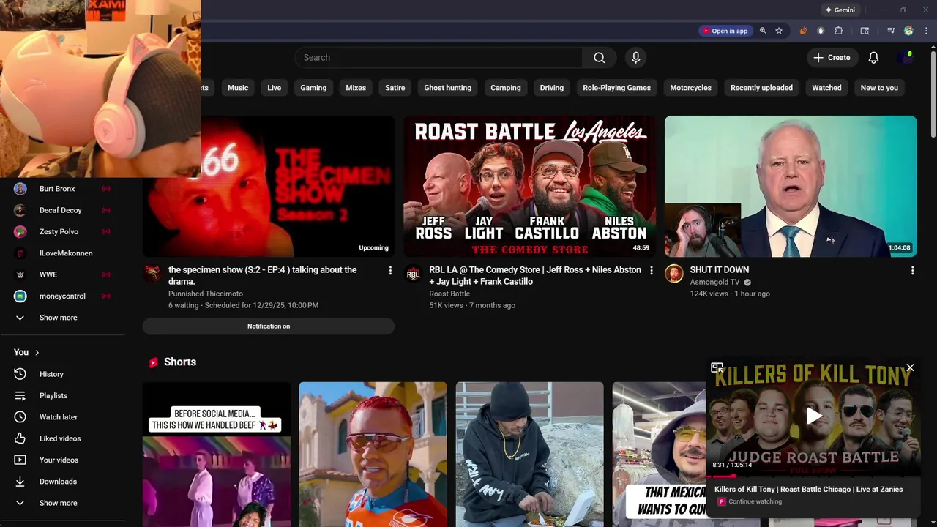Open Roast Battle channel avatar
This screenshot has width=937, height=527.
(414, 274)
